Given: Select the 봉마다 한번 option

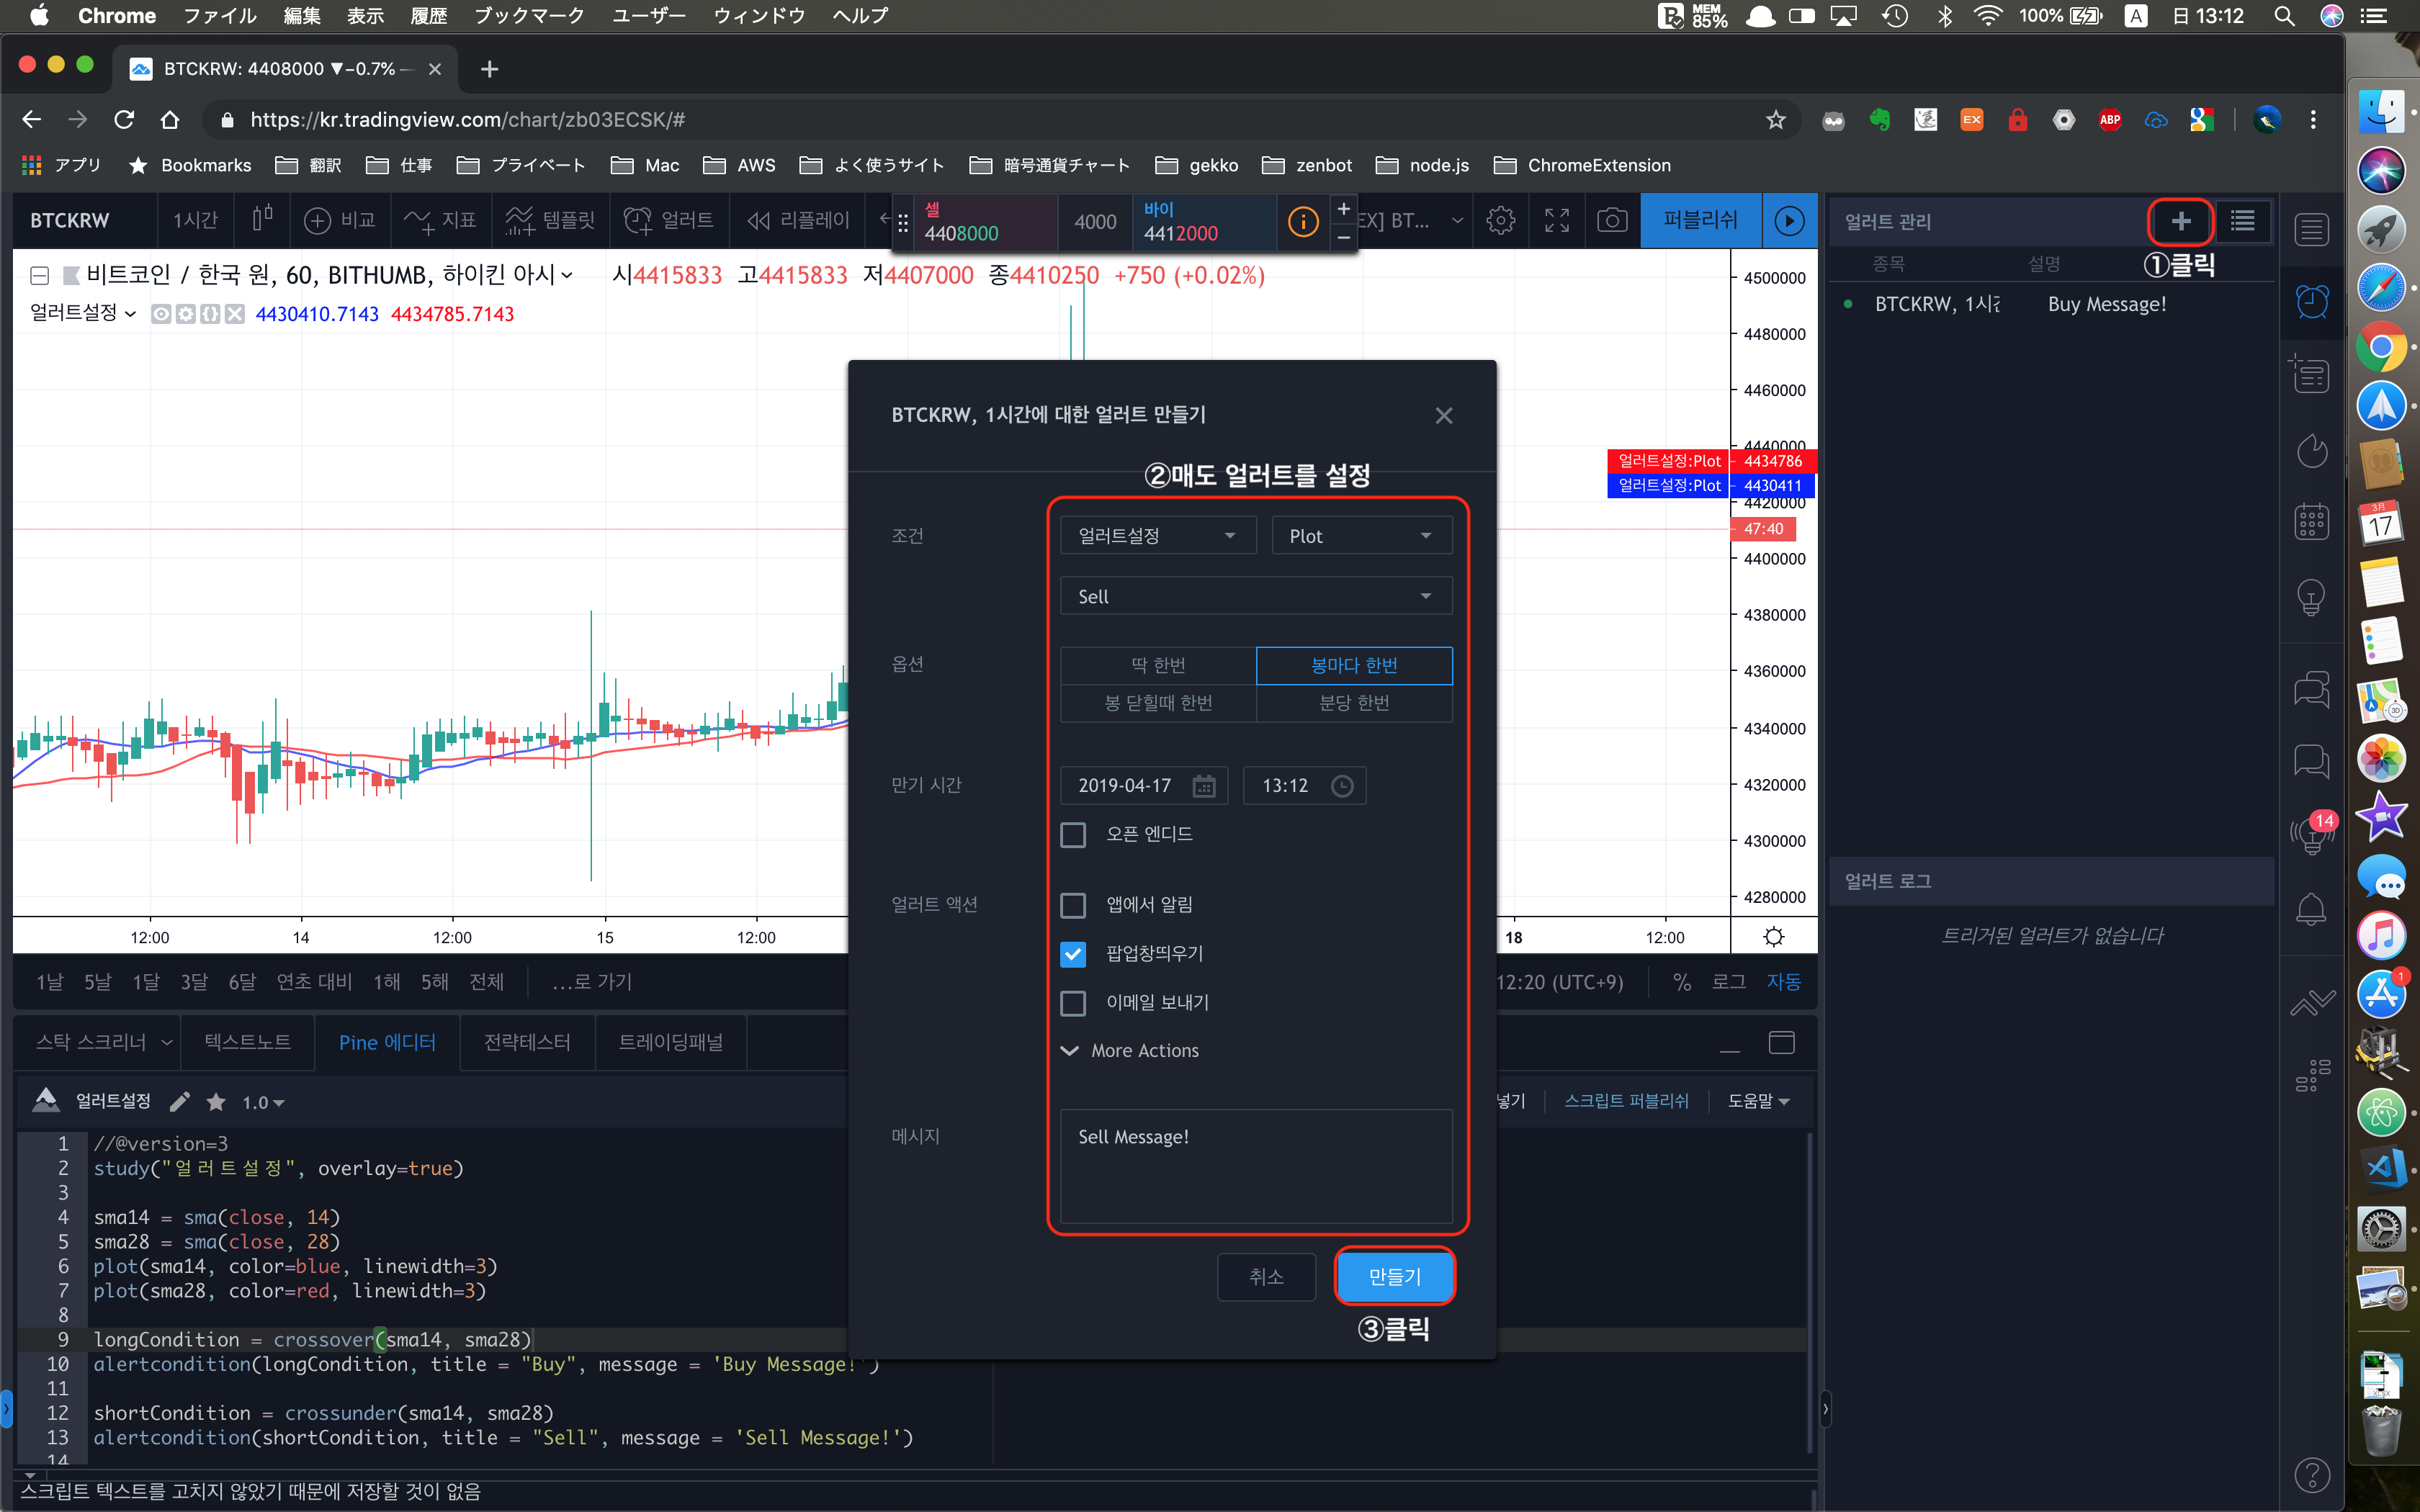Looking at the screenshot, I should pos(1354,665).
